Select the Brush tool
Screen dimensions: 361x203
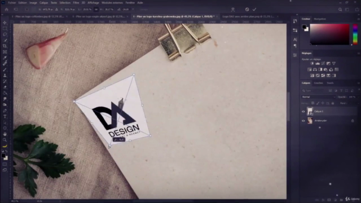click(x=5, y=69)
